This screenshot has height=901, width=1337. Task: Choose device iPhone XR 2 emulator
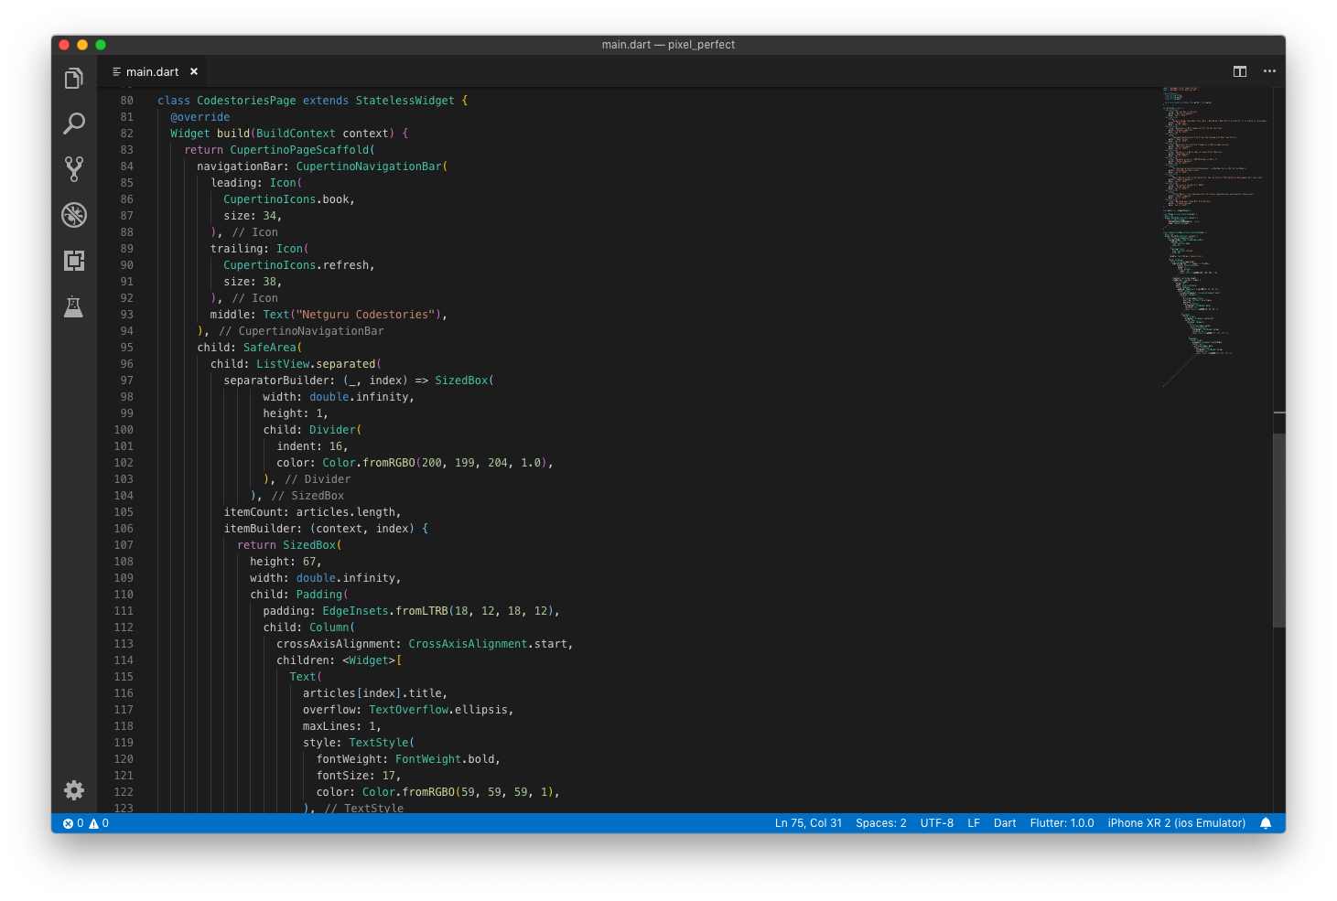[1176, 823]
